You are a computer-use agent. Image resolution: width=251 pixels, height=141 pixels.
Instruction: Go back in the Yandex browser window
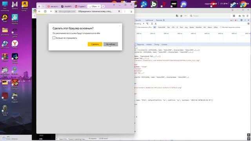coord(39,11)
